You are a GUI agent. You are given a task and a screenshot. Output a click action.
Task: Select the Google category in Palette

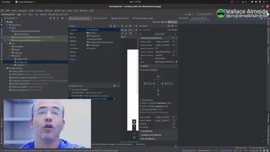click(x=73, y=56)
